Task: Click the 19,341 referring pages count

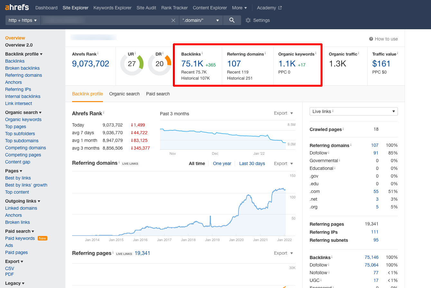Action: 142,253
